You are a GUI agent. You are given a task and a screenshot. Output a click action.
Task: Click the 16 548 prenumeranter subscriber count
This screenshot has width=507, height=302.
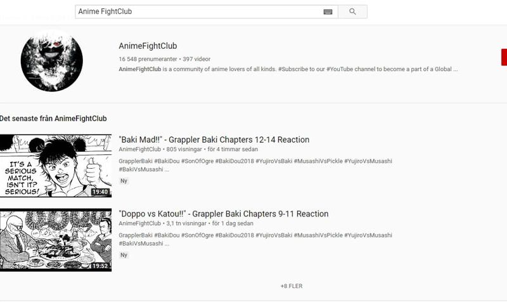[x=148, y=59]
